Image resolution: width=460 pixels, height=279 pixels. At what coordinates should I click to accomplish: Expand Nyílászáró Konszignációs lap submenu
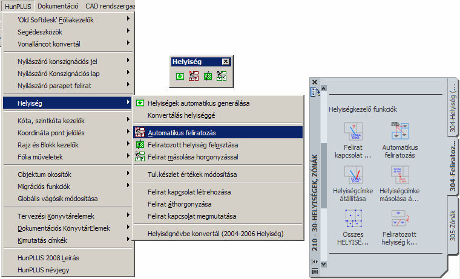click(x=67, y=74)
